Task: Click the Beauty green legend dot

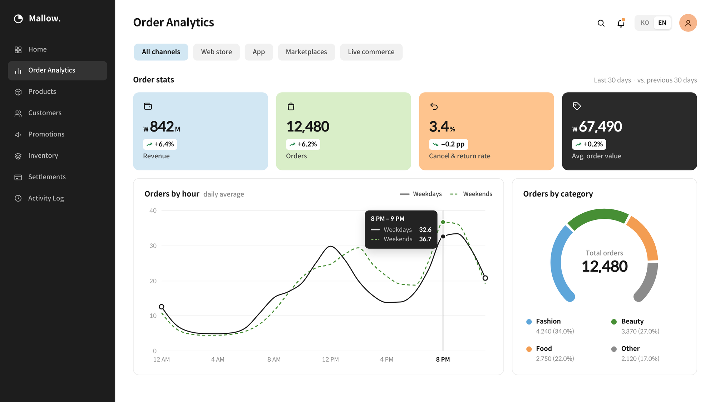Action: click(614, 322)
